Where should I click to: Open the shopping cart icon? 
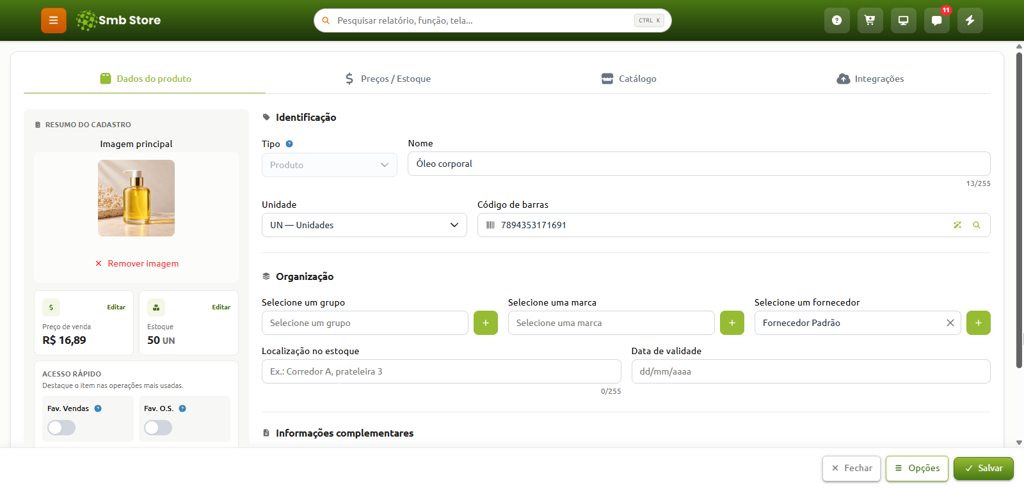tap(870, 20)
